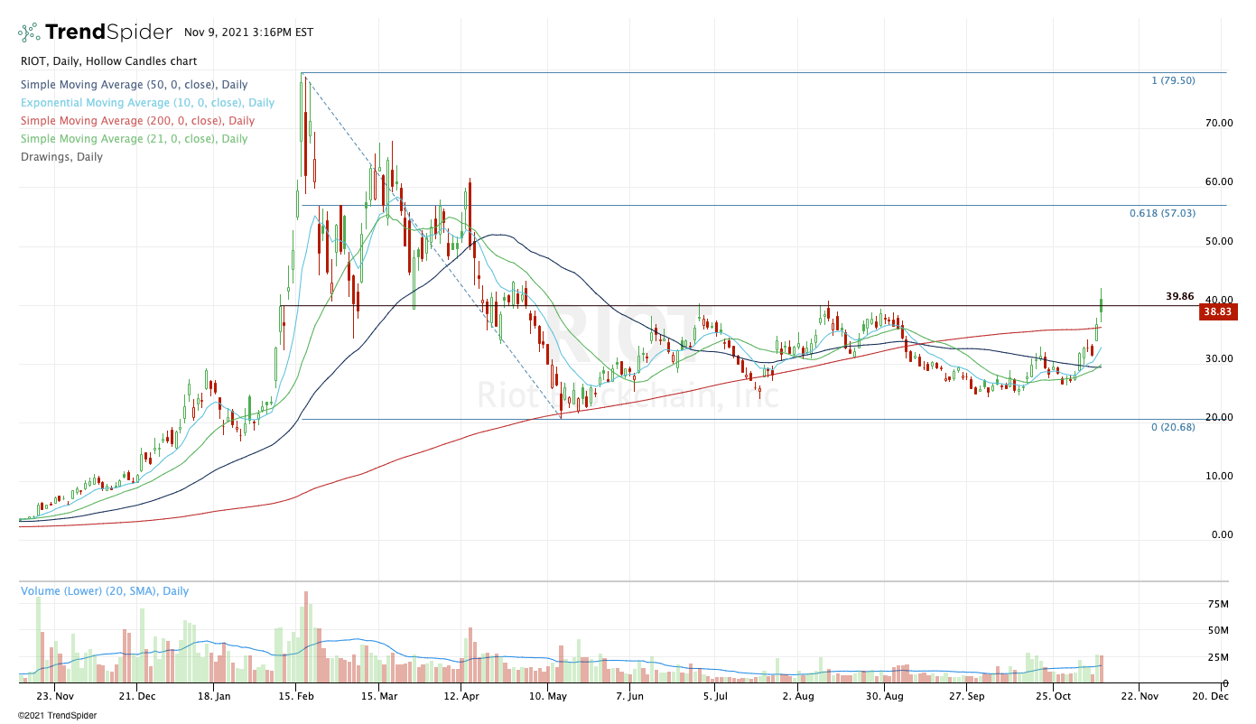The image size is (1256, 724).
Task: Click the 15. Feb date axis label
Action: click(296, 696)
